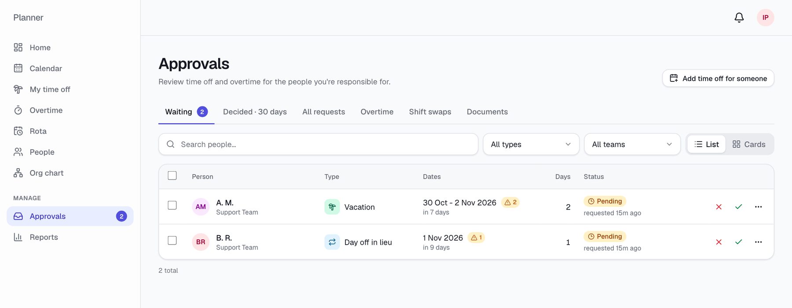Switch to List view
The image size is (792, 308).
pyautogui.click(x=706, y=144)
